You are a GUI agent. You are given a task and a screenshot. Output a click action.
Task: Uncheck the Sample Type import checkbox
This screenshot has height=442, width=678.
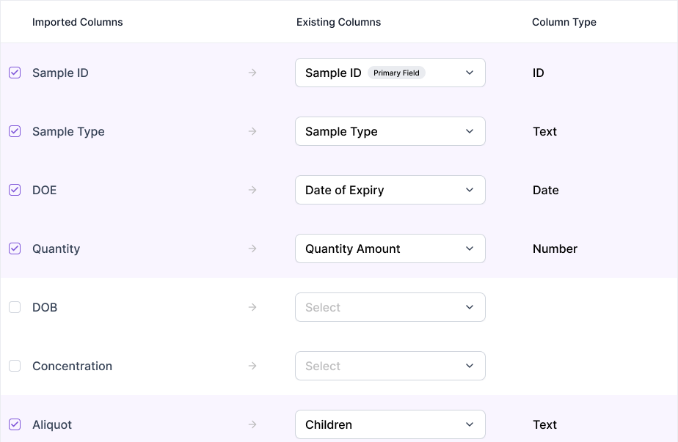[15, 131]
